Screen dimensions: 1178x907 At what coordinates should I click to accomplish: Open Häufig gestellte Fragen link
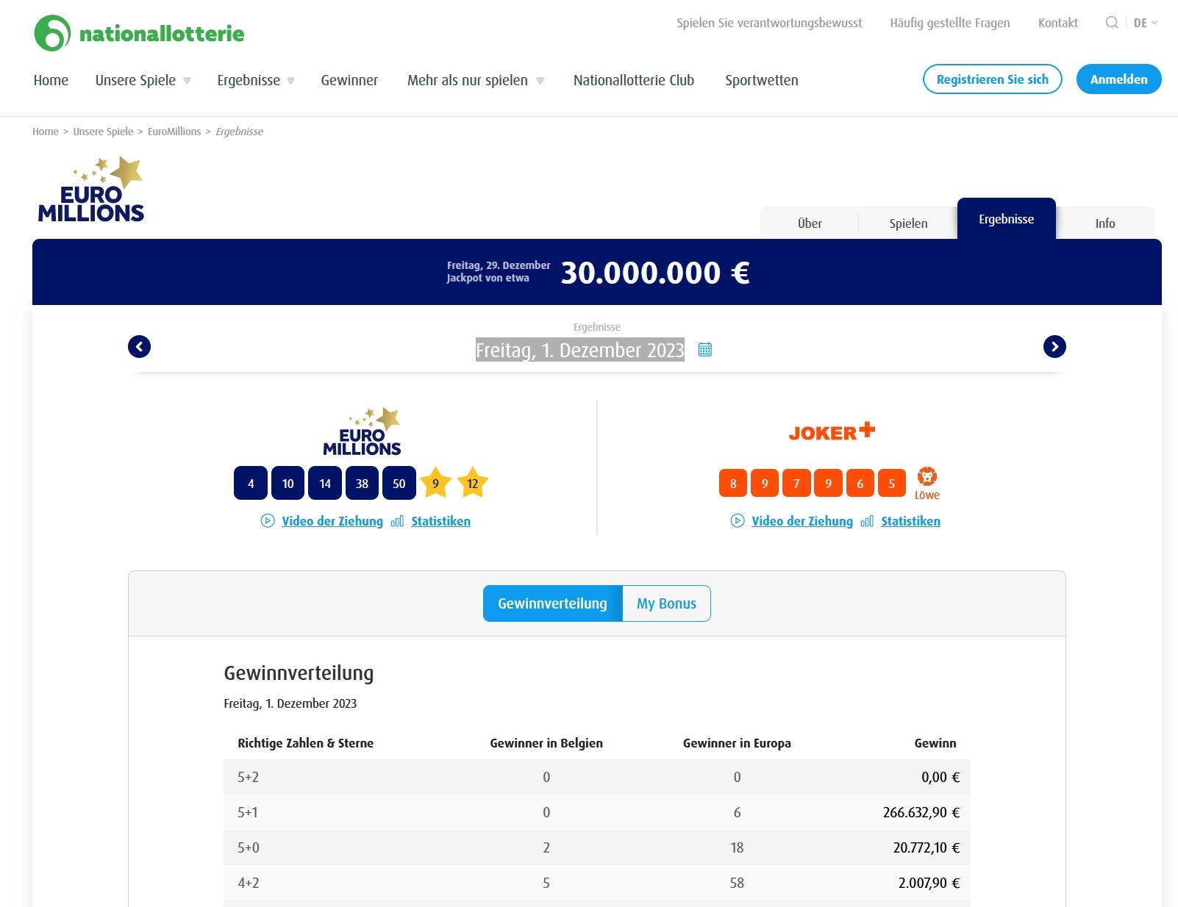tap(950, 23)
